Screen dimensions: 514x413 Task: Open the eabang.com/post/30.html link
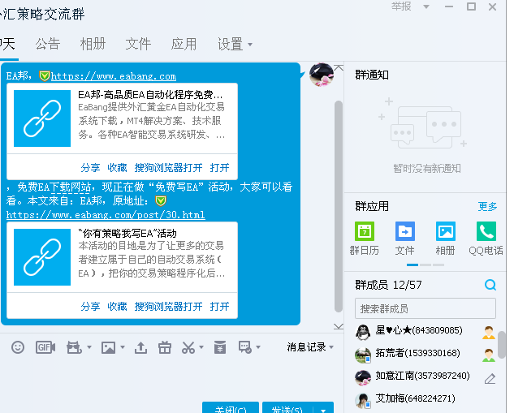click(x=106, y=215)
